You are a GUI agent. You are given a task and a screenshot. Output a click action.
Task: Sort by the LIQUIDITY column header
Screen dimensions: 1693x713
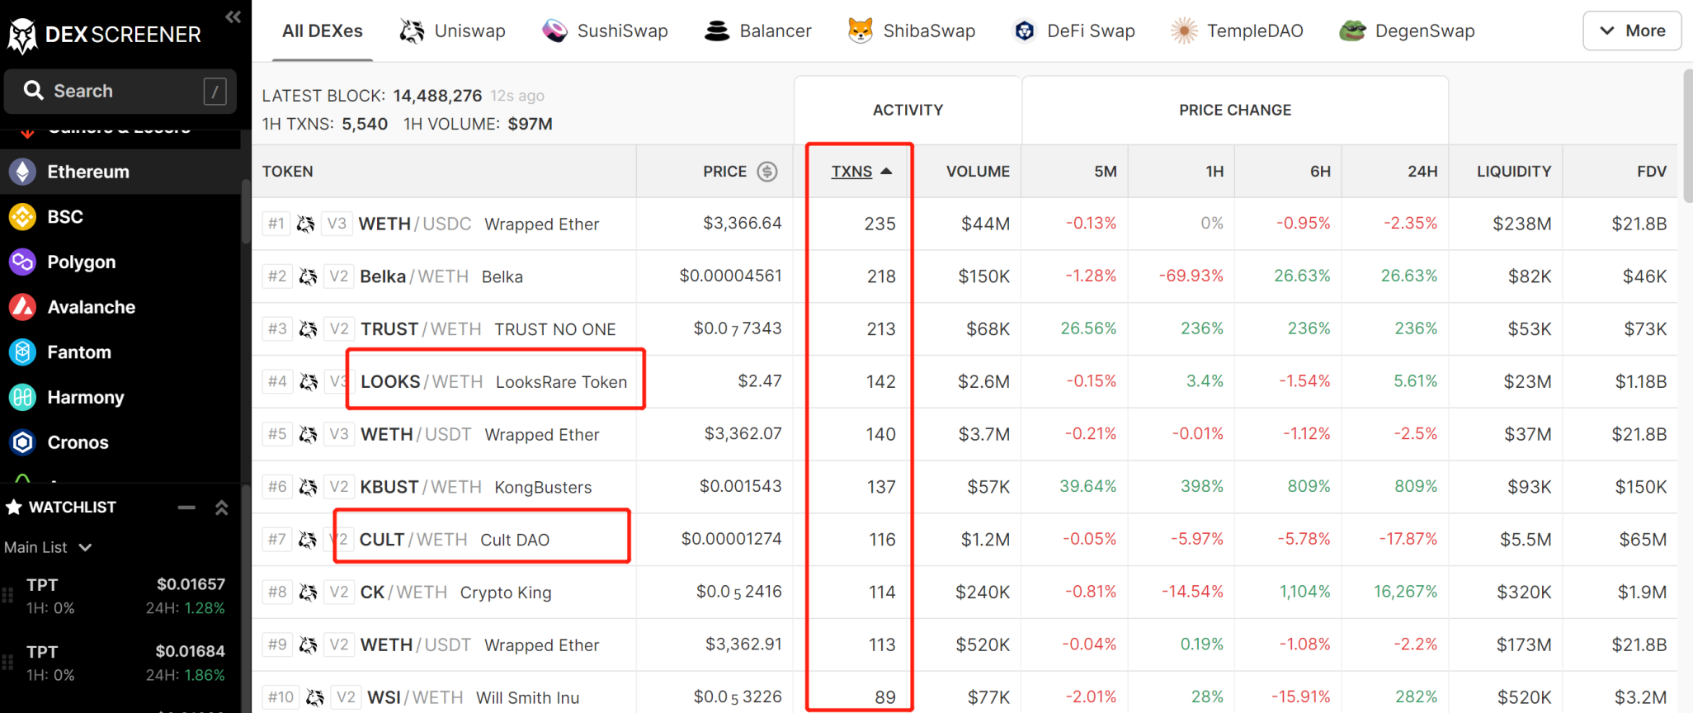pos(1514,172)
